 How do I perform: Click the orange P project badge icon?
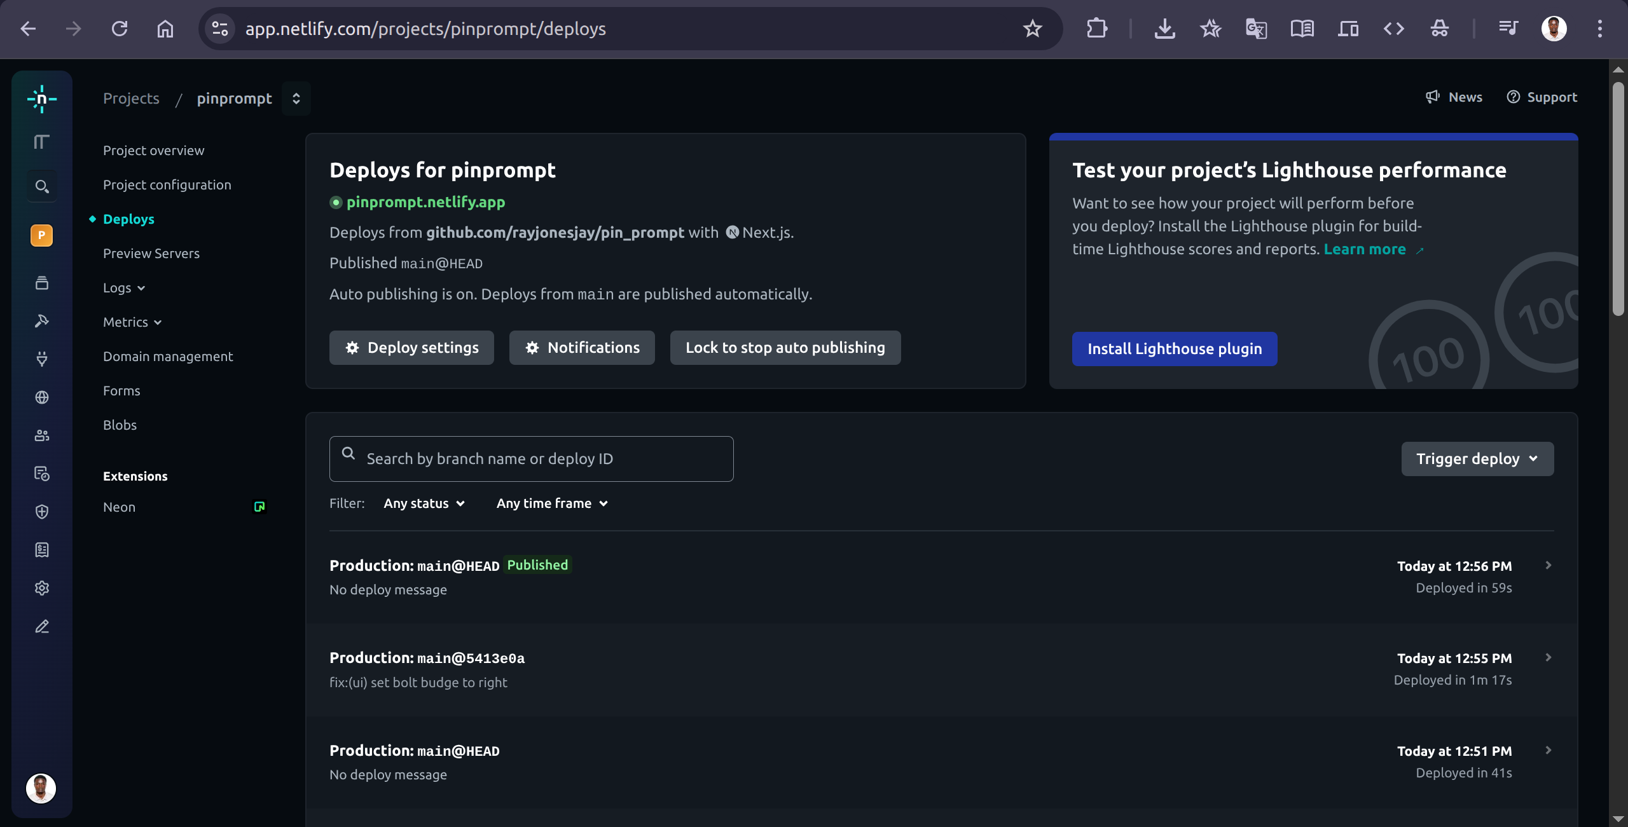42,235
